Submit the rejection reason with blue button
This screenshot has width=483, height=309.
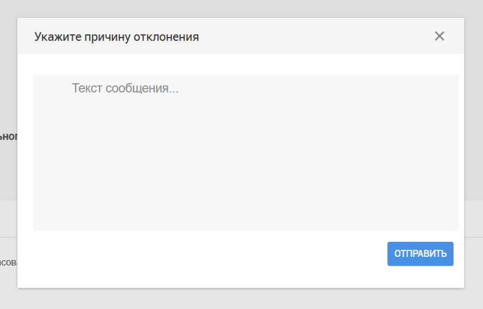click(420, 254)
